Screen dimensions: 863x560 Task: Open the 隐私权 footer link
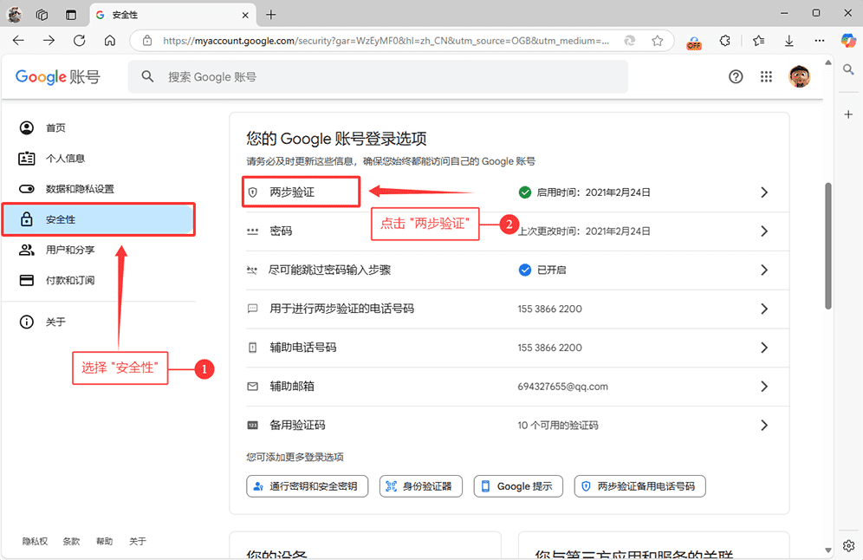point(36,541)
